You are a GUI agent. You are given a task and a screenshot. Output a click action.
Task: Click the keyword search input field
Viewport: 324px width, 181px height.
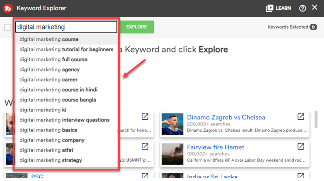[x=66, y=27]
